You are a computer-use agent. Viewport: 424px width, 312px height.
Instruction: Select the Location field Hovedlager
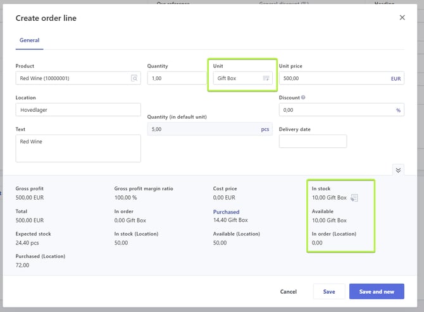[78, 110]
